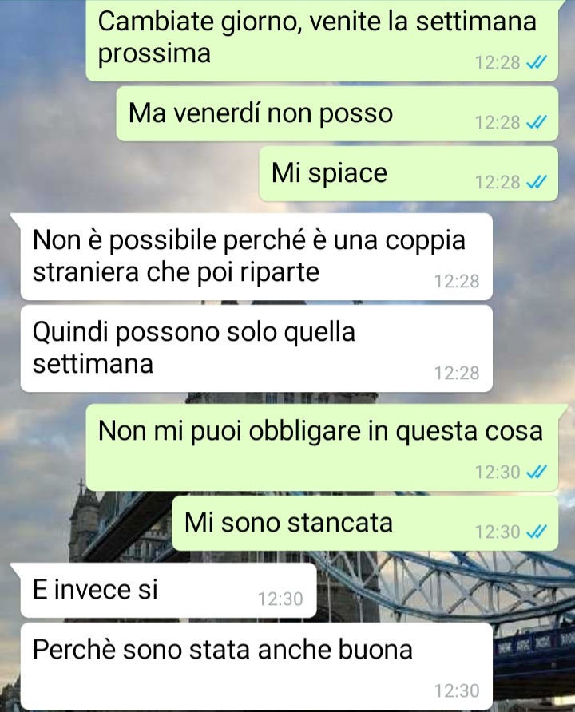The image size is (575, 712).
Task: Tap the 12:28 timestamp of 'coppia straniera' message
Action: click(x=457, y=282)
